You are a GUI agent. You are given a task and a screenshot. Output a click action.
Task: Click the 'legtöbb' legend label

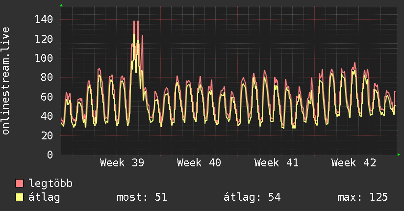click(50, 183)
